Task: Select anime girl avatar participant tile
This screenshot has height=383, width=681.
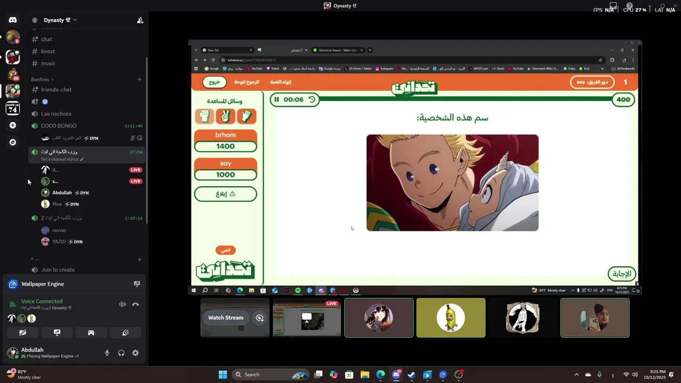Action: 379,318
